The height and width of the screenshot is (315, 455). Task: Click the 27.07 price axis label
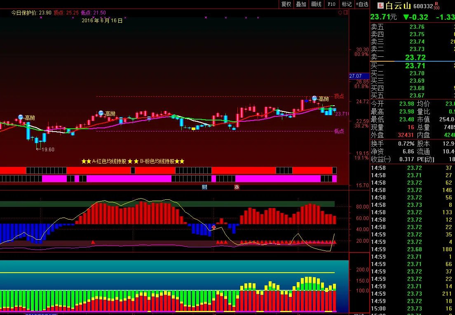(x=355, y=76)
